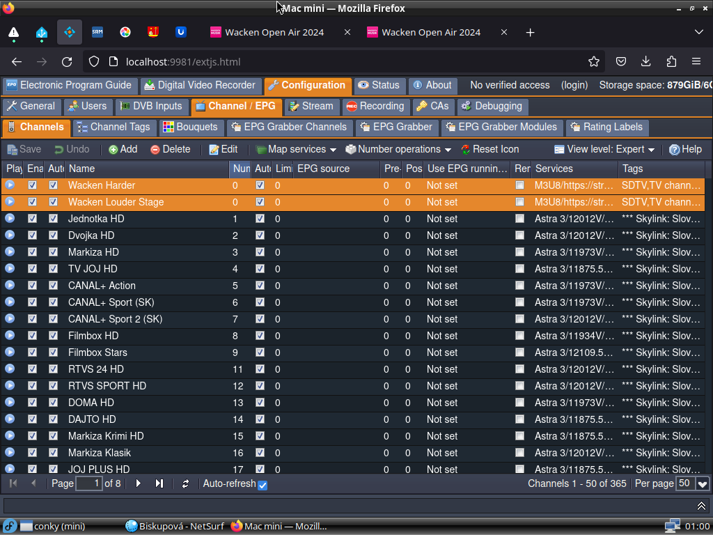Select the pinned warning triangle tab
The width and height of the screenshot is (713, 535).
tap(14, 32)
